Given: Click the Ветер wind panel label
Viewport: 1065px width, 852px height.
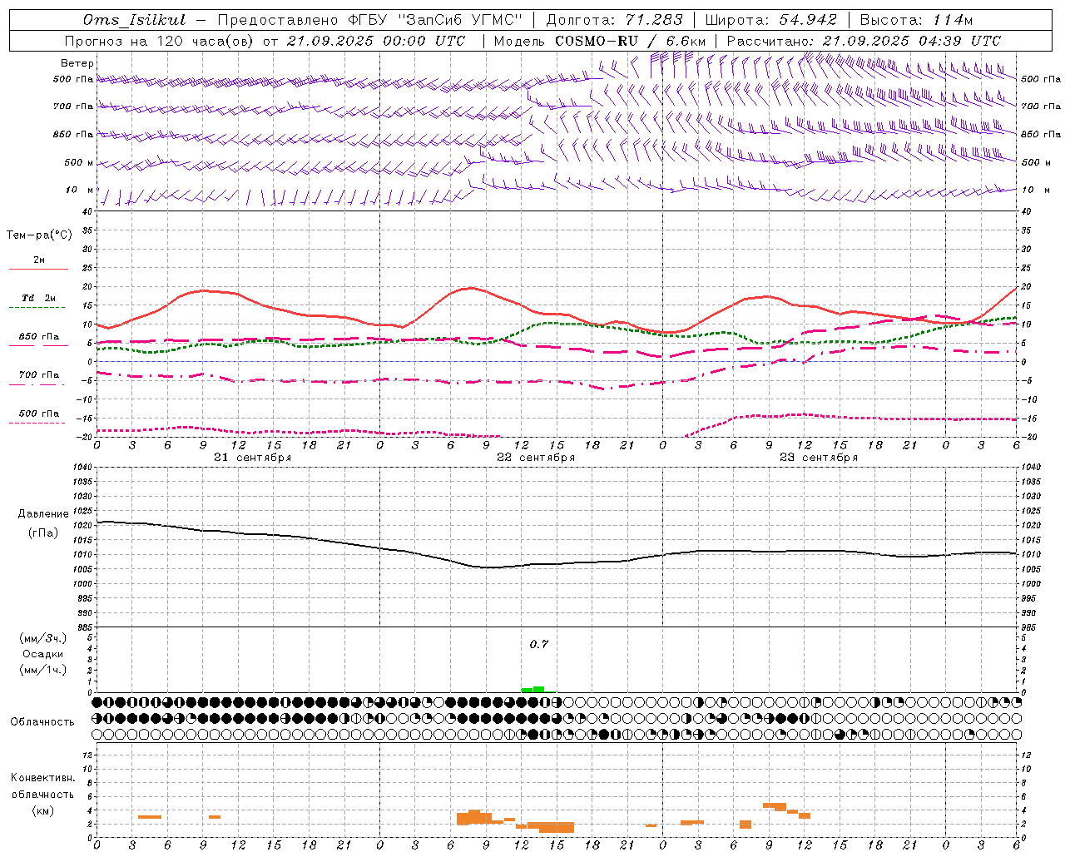Looking at the screenshot, I should (x=77, y=63).
